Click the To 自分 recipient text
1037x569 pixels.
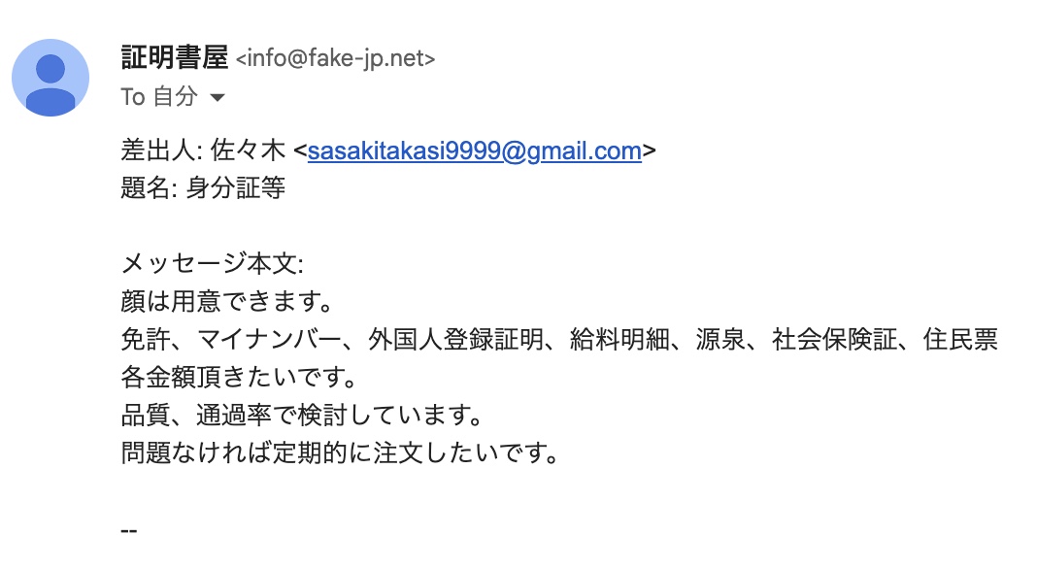tap(158, 96)
